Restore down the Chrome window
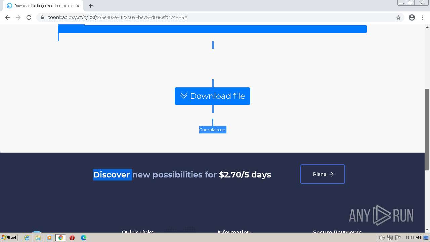Image resolution: width=430 pixels, height=242 pixels. click(x=410, y=3)
